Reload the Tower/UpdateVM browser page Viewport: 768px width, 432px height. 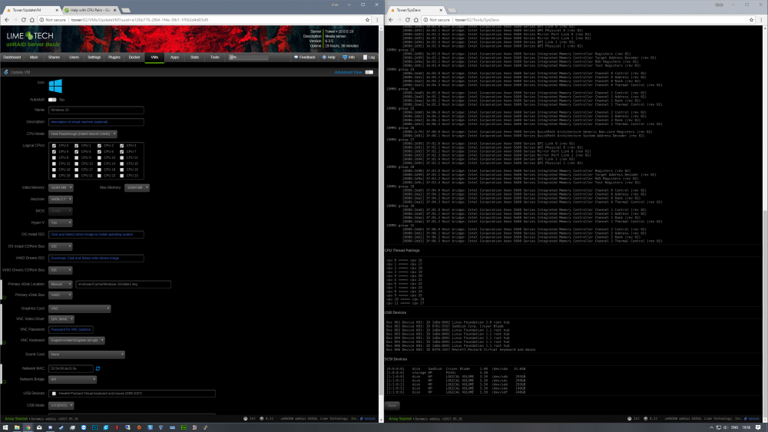click(23, 20)
